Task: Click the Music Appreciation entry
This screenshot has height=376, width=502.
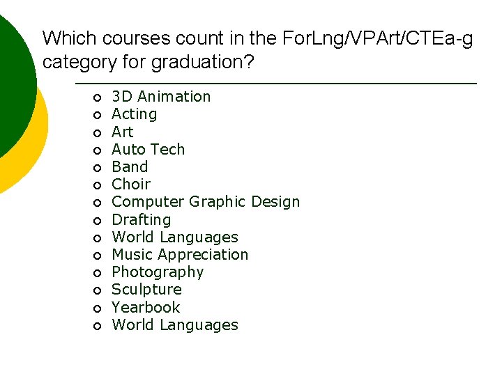Action: [180, 254]
